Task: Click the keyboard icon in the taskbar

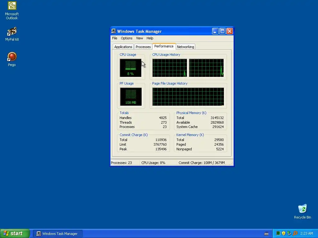Action: pyautogui.click(x=266, y=234)
